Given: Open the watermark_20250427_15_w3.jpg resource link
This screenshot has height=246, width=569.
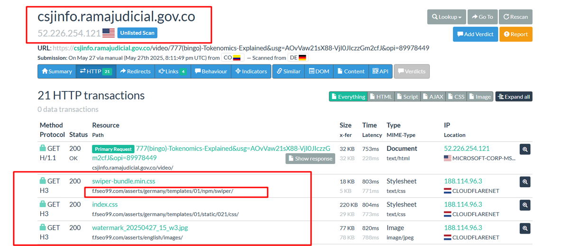Looking at the screenshot, I should (140, 228).
